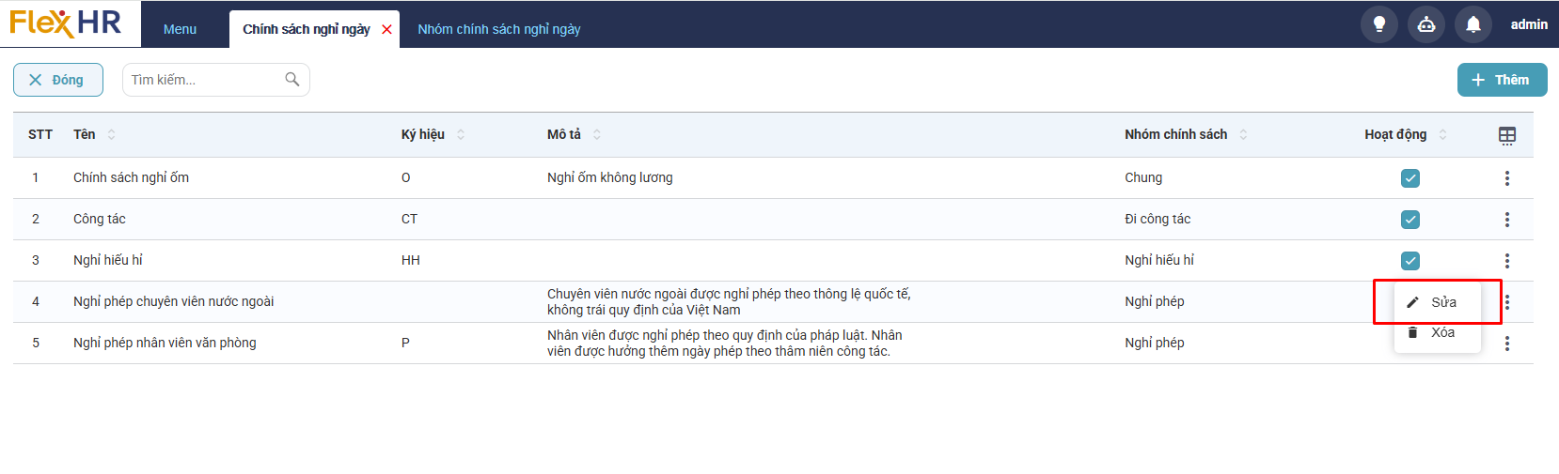The width and height of the screenshot is (1559, 474).
Task: Open row actions for Nghỉ phép chuyên viên nước ngoài
Action: (x=1507, y=302)
